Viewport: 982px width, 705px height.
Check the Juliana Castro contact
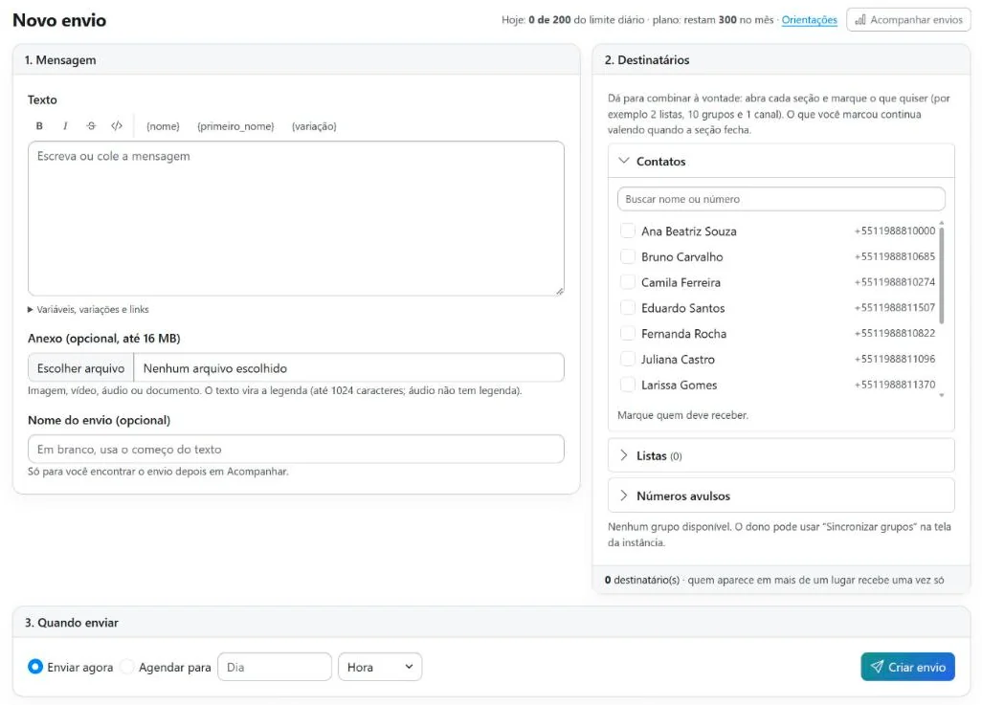pos(627,359)
